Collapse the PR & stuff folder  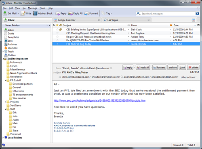click(x=6, y=80)
